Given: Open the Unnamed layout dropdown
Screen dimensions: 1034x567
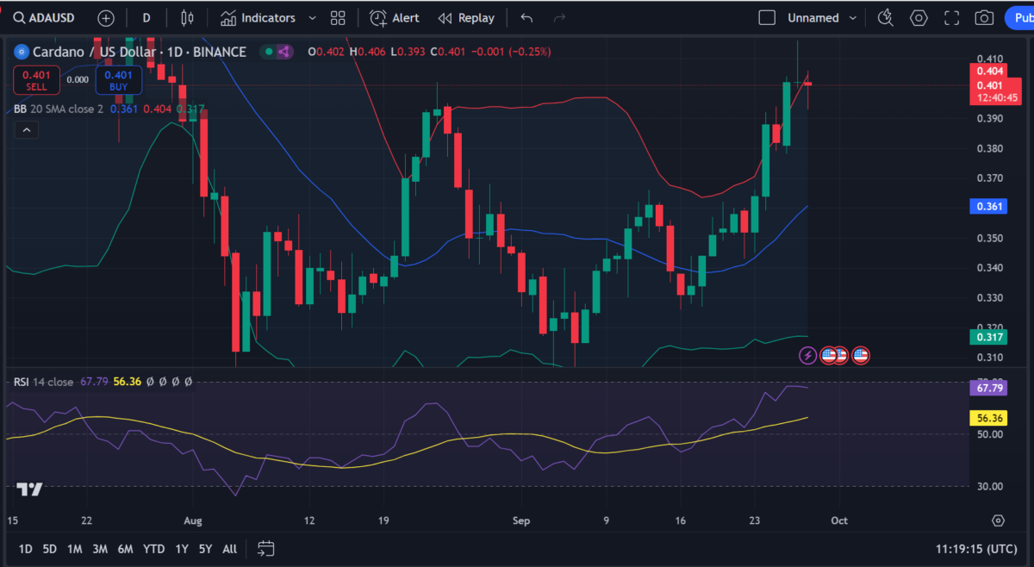Looking at the screenshot, I should 853,18.
